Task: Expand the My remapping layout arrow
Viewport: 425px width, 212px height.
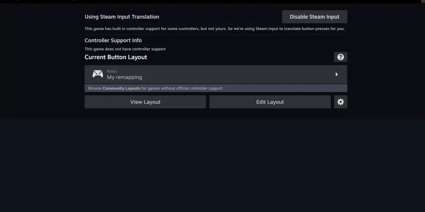Action: click(336, 74)
